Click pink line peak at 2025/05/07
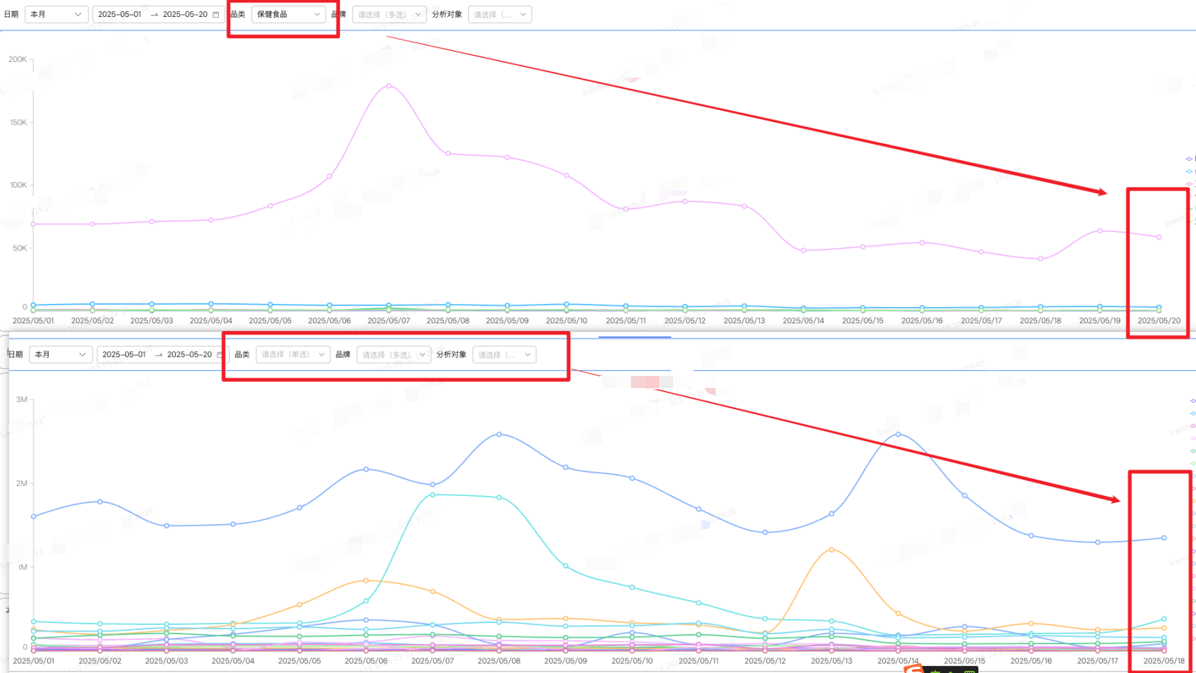This screenshot has width=1196, height=673. [x=389, y=86]
